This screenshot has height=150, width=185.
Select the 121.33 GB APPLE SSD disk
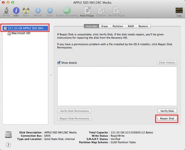tap(25, 28)
